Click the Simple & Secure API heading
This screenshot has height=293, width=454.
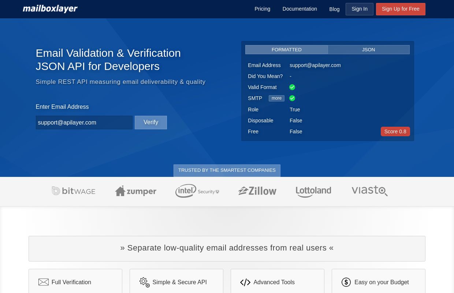[179, 282]
